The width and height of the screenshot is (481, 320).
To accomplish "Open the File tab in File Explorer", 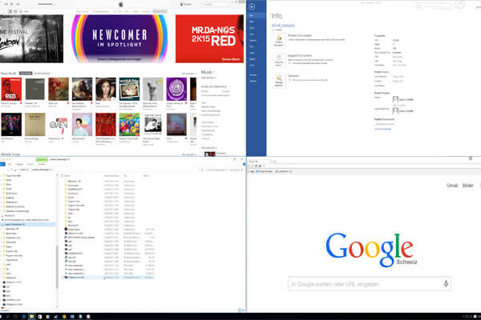I will click(2, 164).
